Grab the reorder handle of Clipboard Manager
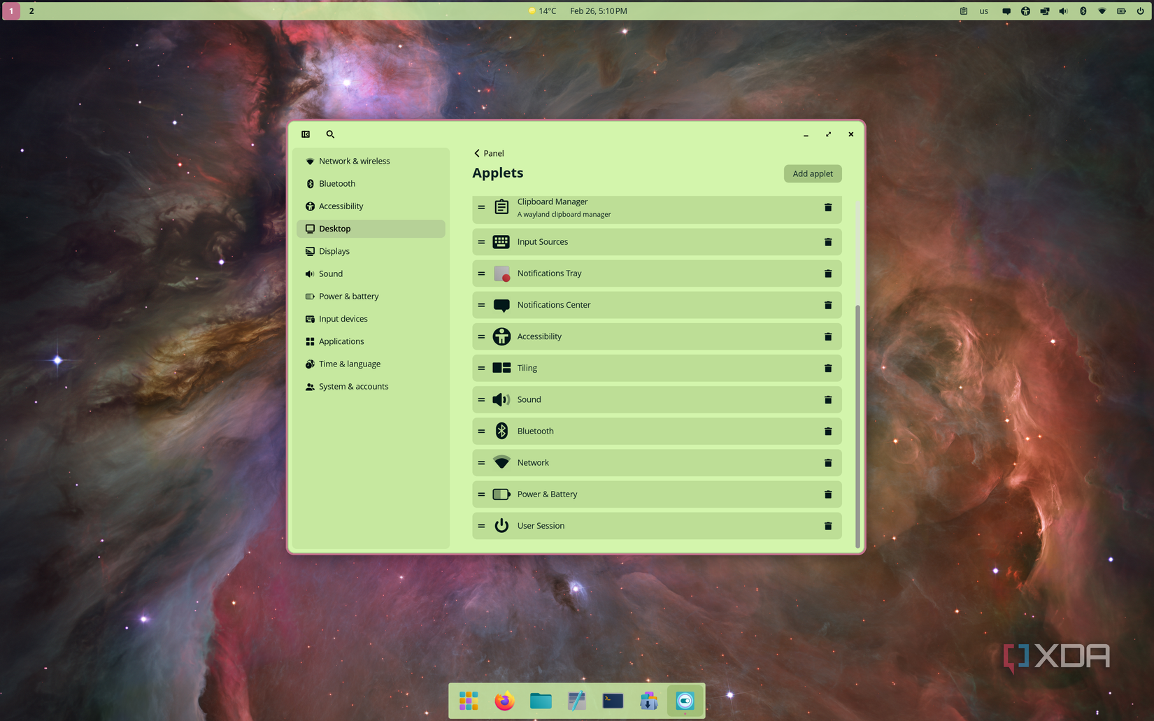The width and height of the screenshot is (1154, 721). (481, 208)
